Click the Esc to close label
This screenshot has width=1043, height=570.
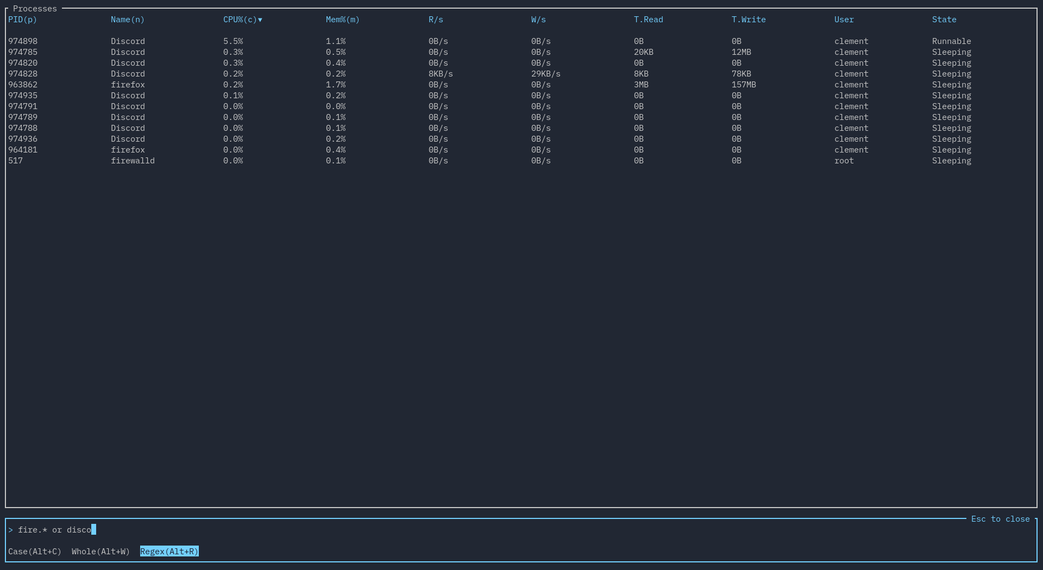click(x=1000, y=519)
